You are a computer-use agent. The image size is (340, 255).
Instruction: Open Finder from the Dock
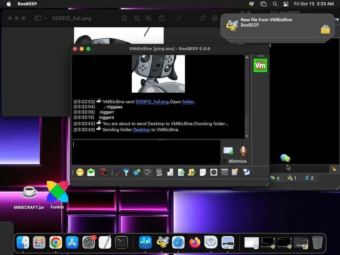(23, 242)
